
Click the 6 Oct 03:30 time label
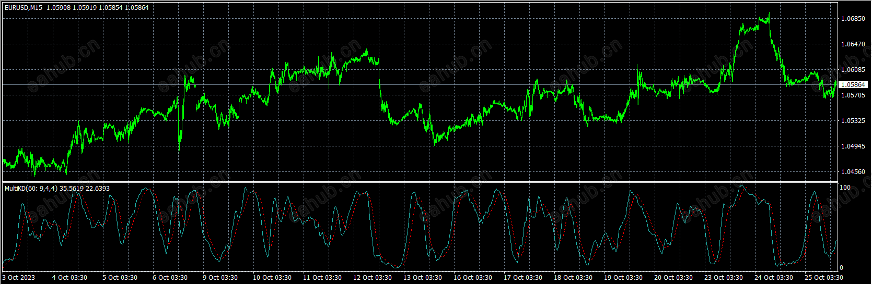pyautogui.click(x=170, y=278)
